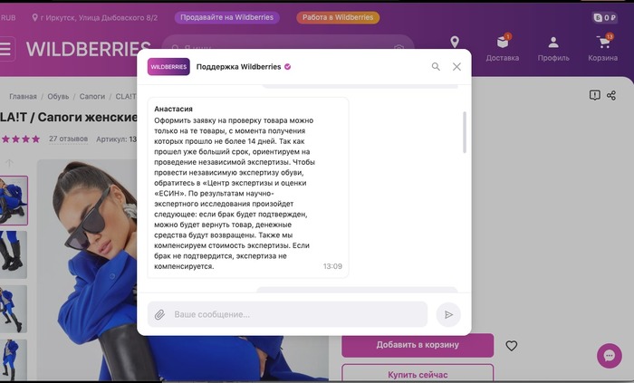Click 'Купить сейчас' button
634x383 pixels.
[418, 373]
